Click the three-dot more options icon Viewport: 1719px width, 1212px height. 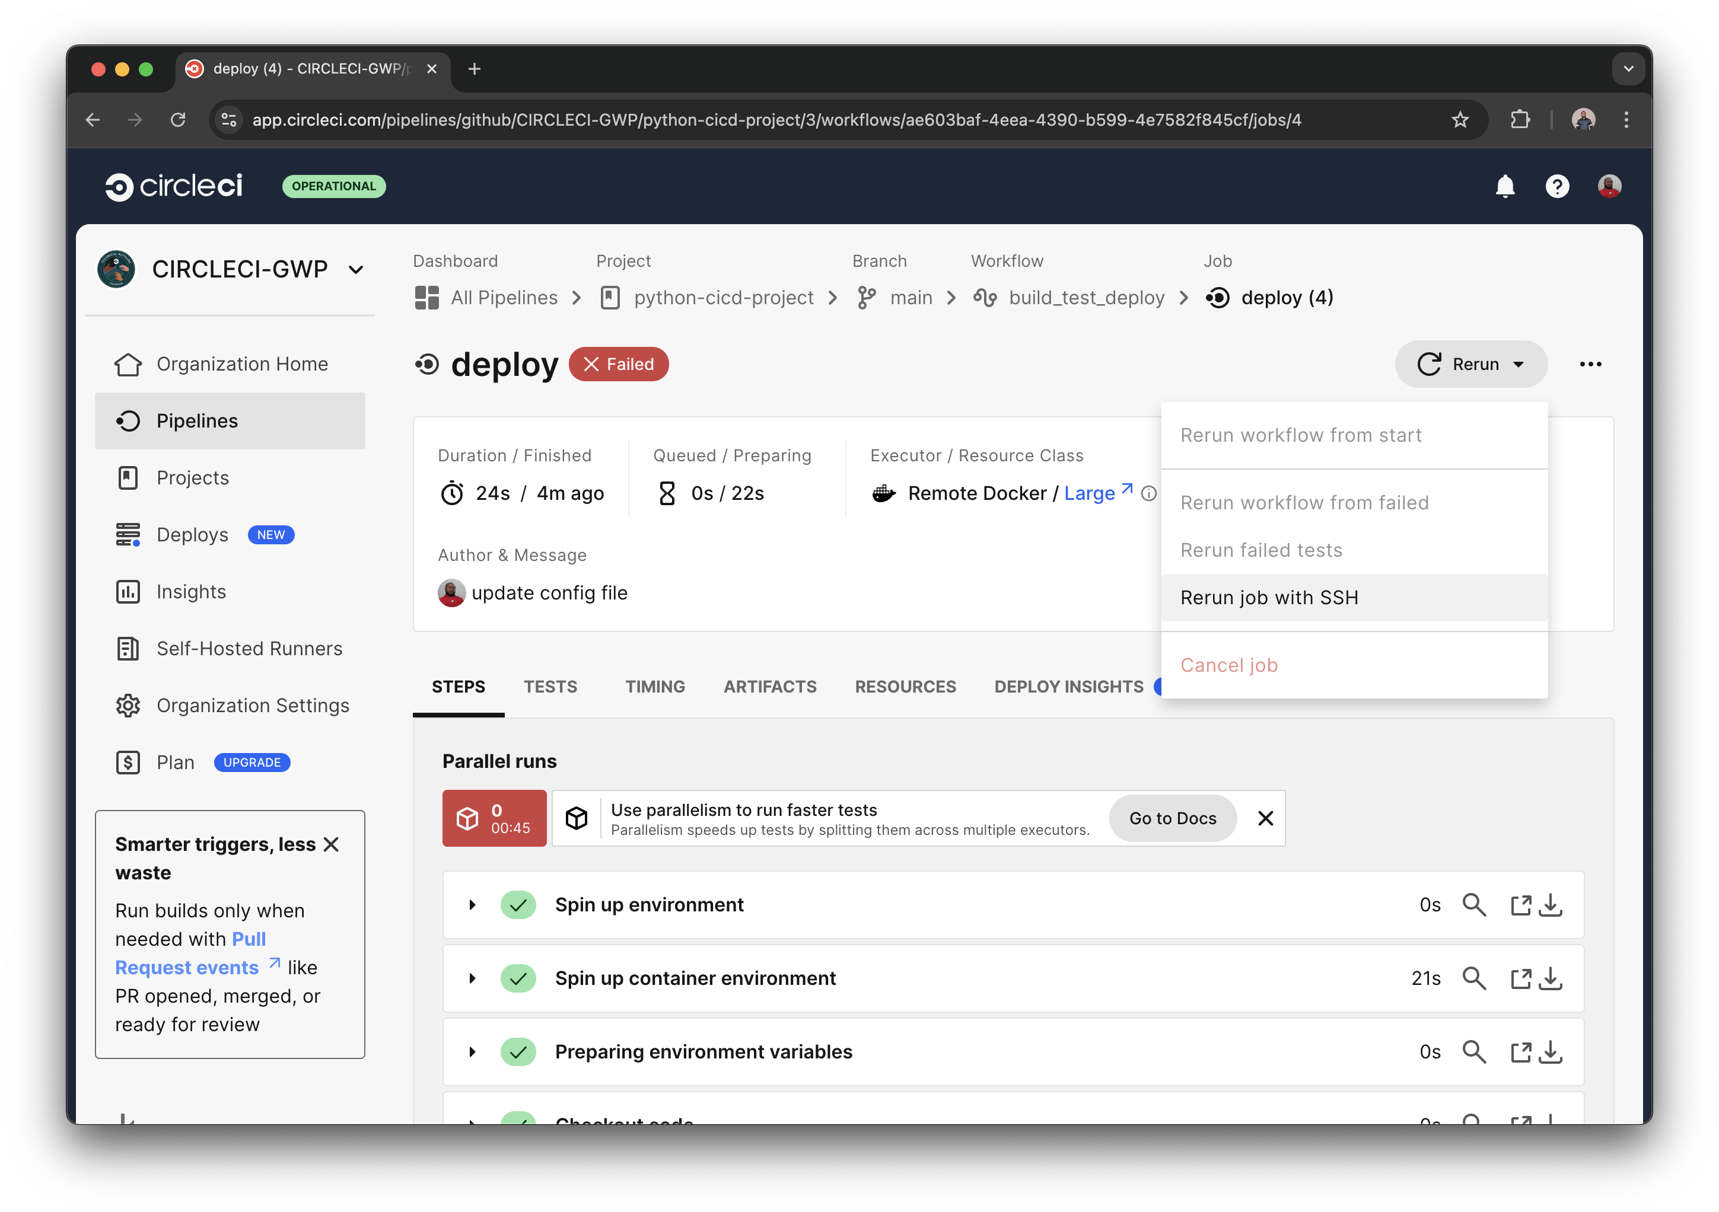tap(1590, 365)
